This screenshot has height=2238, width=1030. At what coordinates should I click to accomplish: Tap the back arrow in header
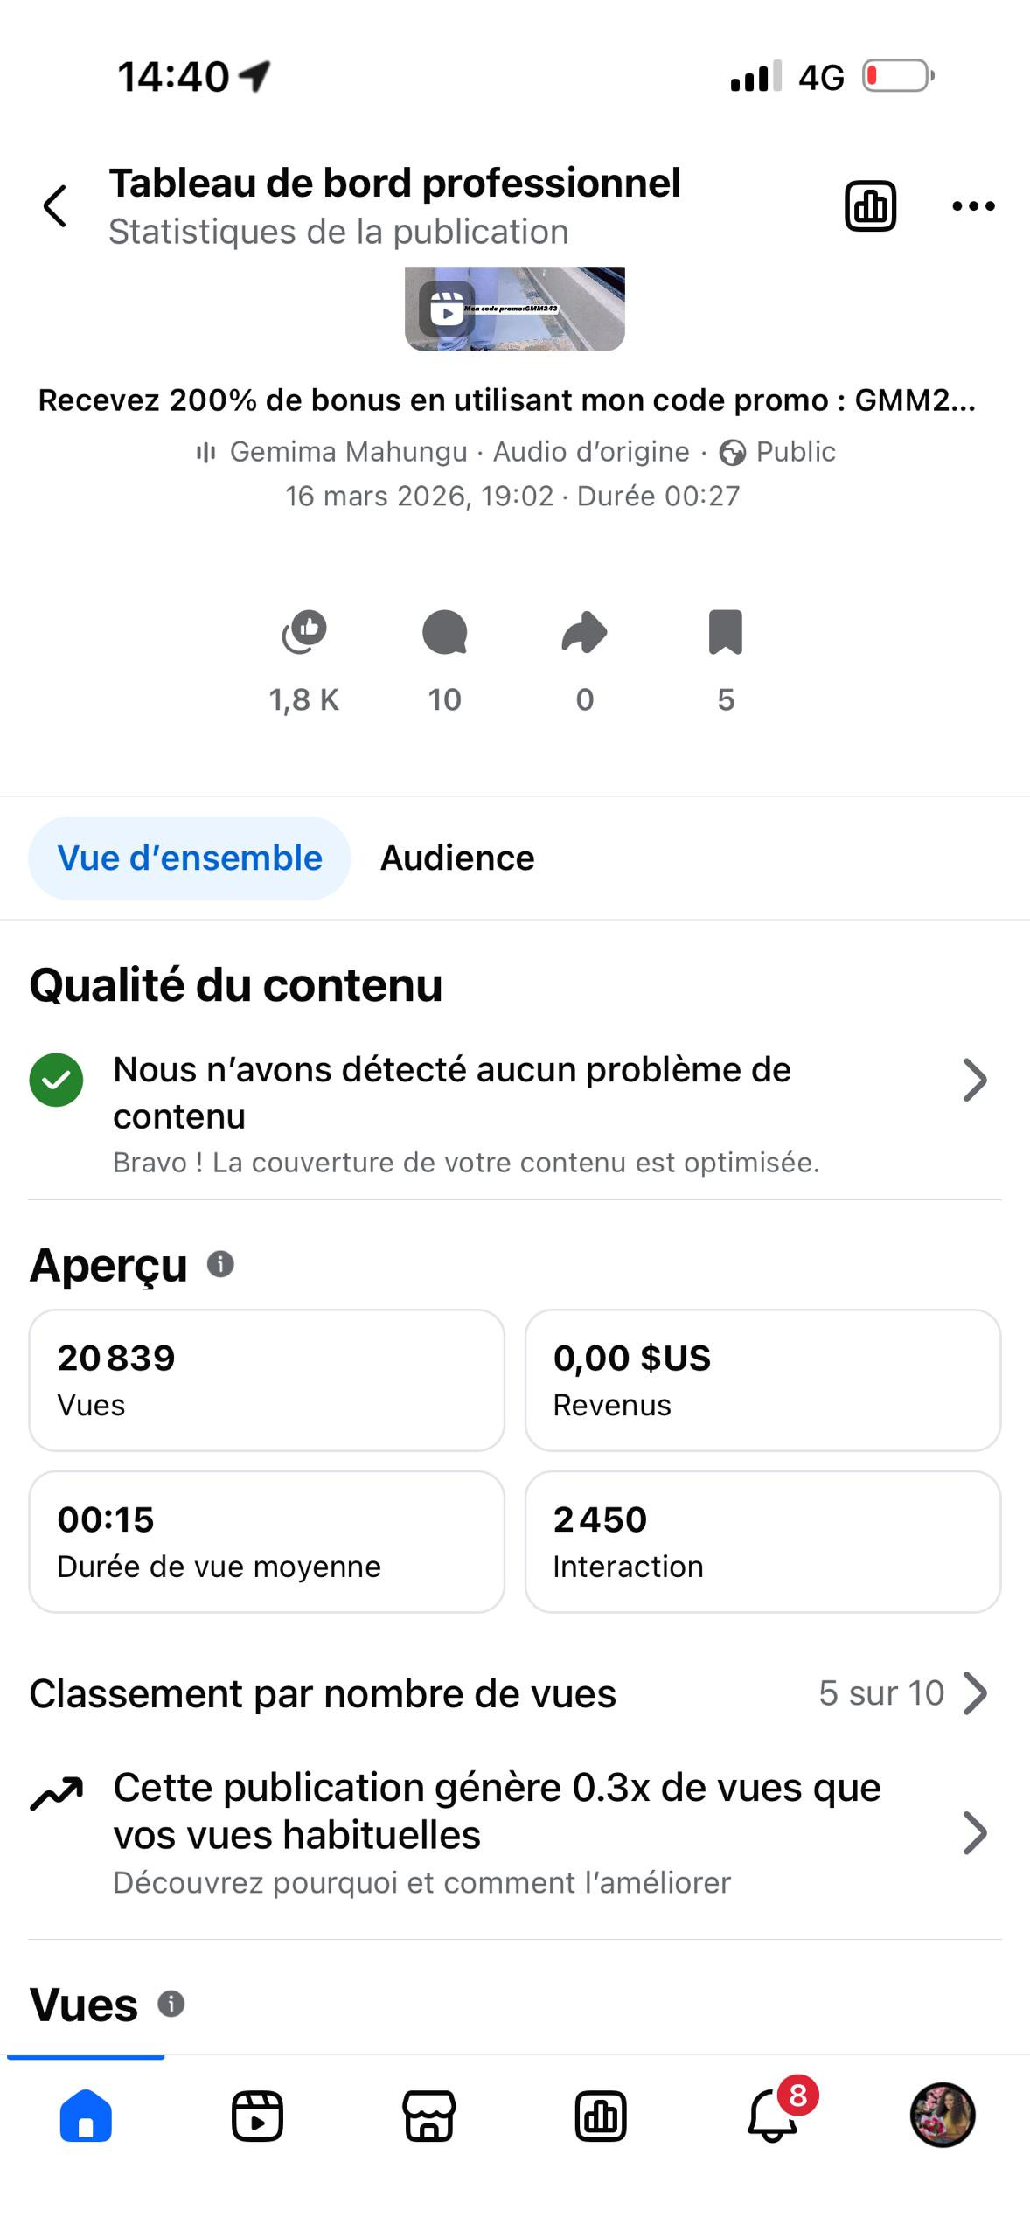coord(55,206)
